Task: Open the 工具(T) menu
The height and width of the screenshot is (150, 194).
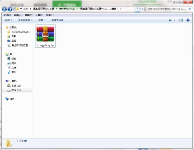Action: 39,15
